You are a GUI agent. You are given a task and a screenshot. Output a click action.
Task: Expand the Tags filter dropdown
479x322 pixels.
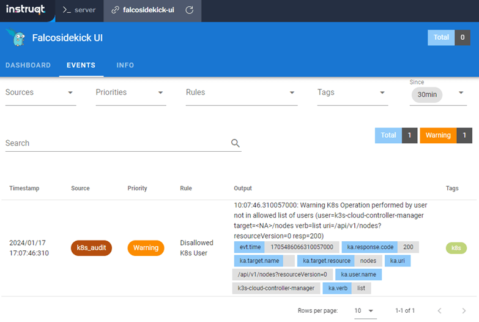352,93
